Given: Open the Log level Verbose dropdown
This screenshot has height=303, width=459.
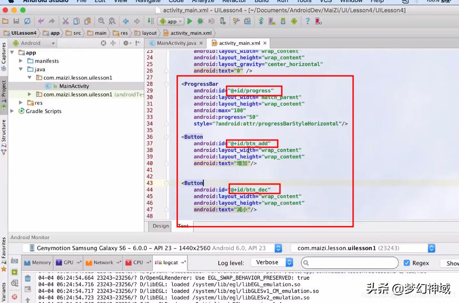Looking at the screenshot, I should coord(272,263).
